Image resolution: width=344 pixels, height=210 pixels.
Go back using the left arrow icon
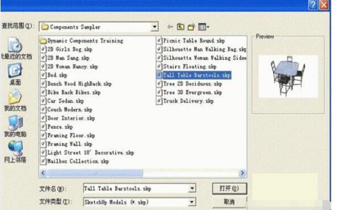click(x=170, y=27)
